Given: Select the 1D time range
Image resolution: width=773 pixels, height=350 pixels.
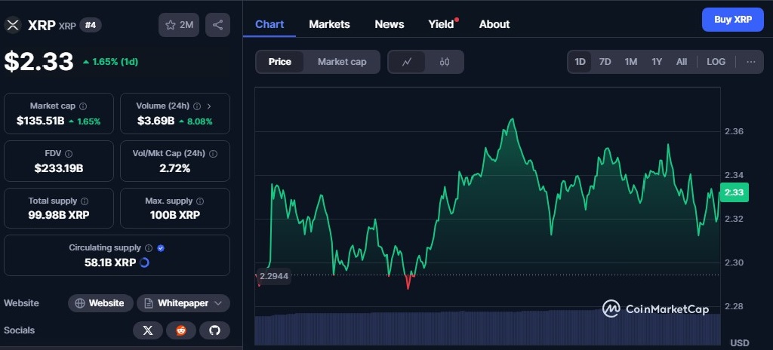Looking at the screenshot, I should point(580,62).
